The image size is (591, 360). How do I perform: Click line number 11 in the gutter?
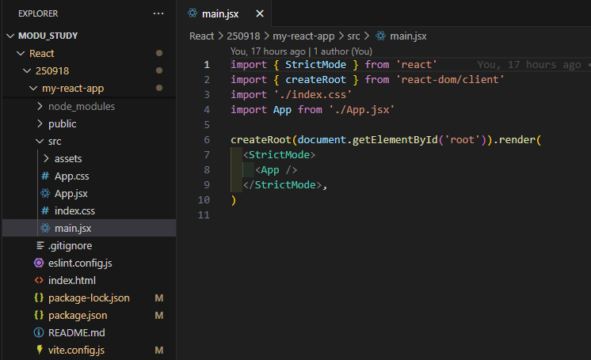[204, 215]
